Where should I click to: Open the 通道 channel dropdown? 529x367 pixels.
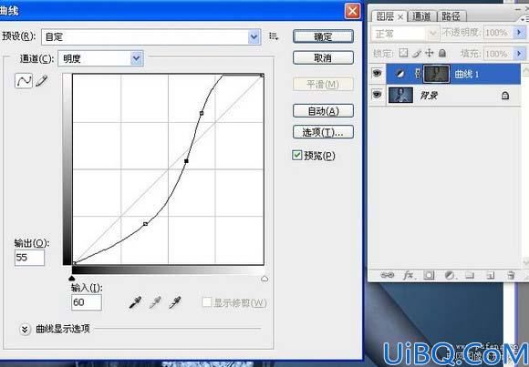pyautogui.click(x=100, y=58)
